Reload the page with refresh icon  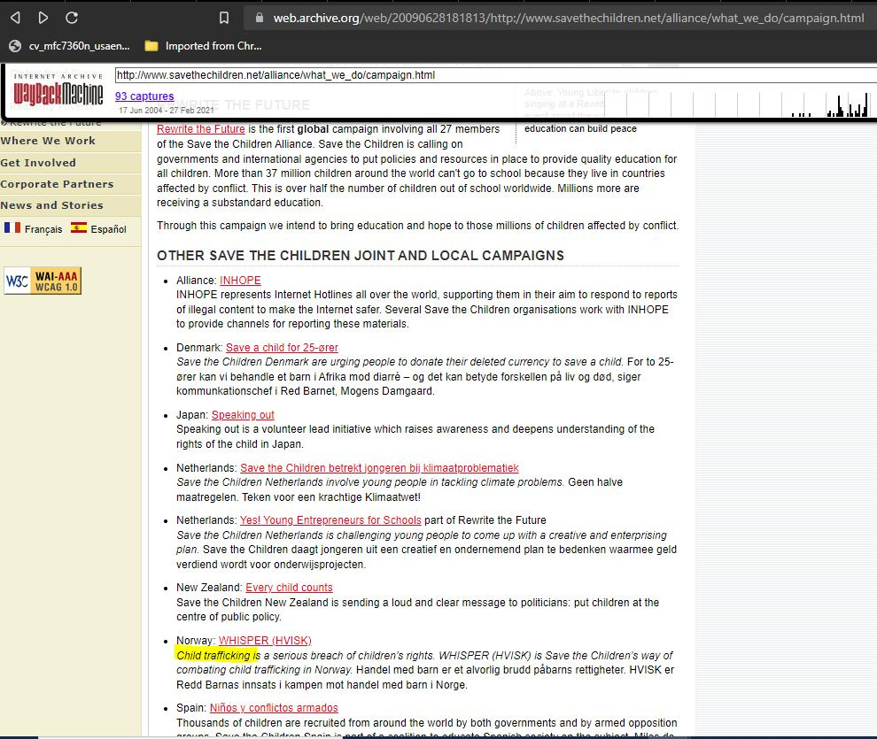pyautogui.click(x=72, y=18)
